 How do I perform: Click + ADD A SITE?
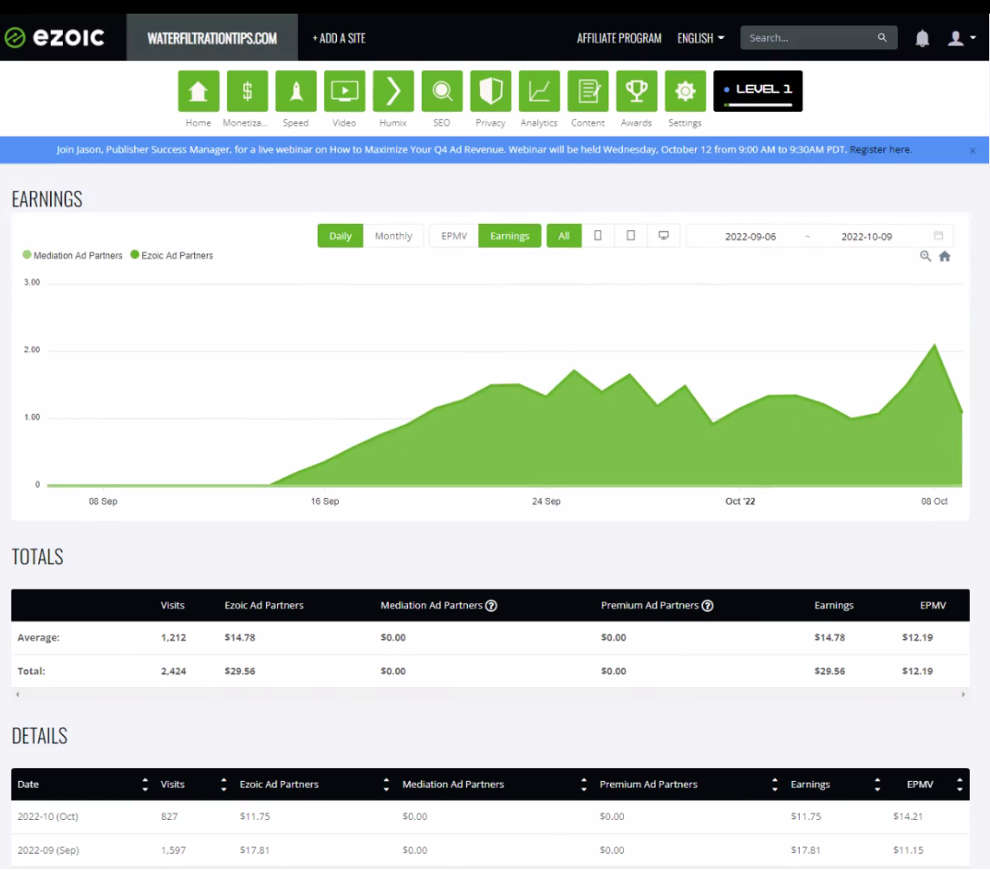tap(339, 38)
